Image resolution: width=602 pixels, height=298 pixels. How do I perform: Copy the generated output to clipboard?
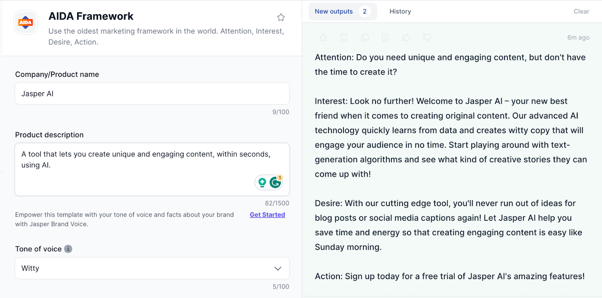[x=365, y=38]
